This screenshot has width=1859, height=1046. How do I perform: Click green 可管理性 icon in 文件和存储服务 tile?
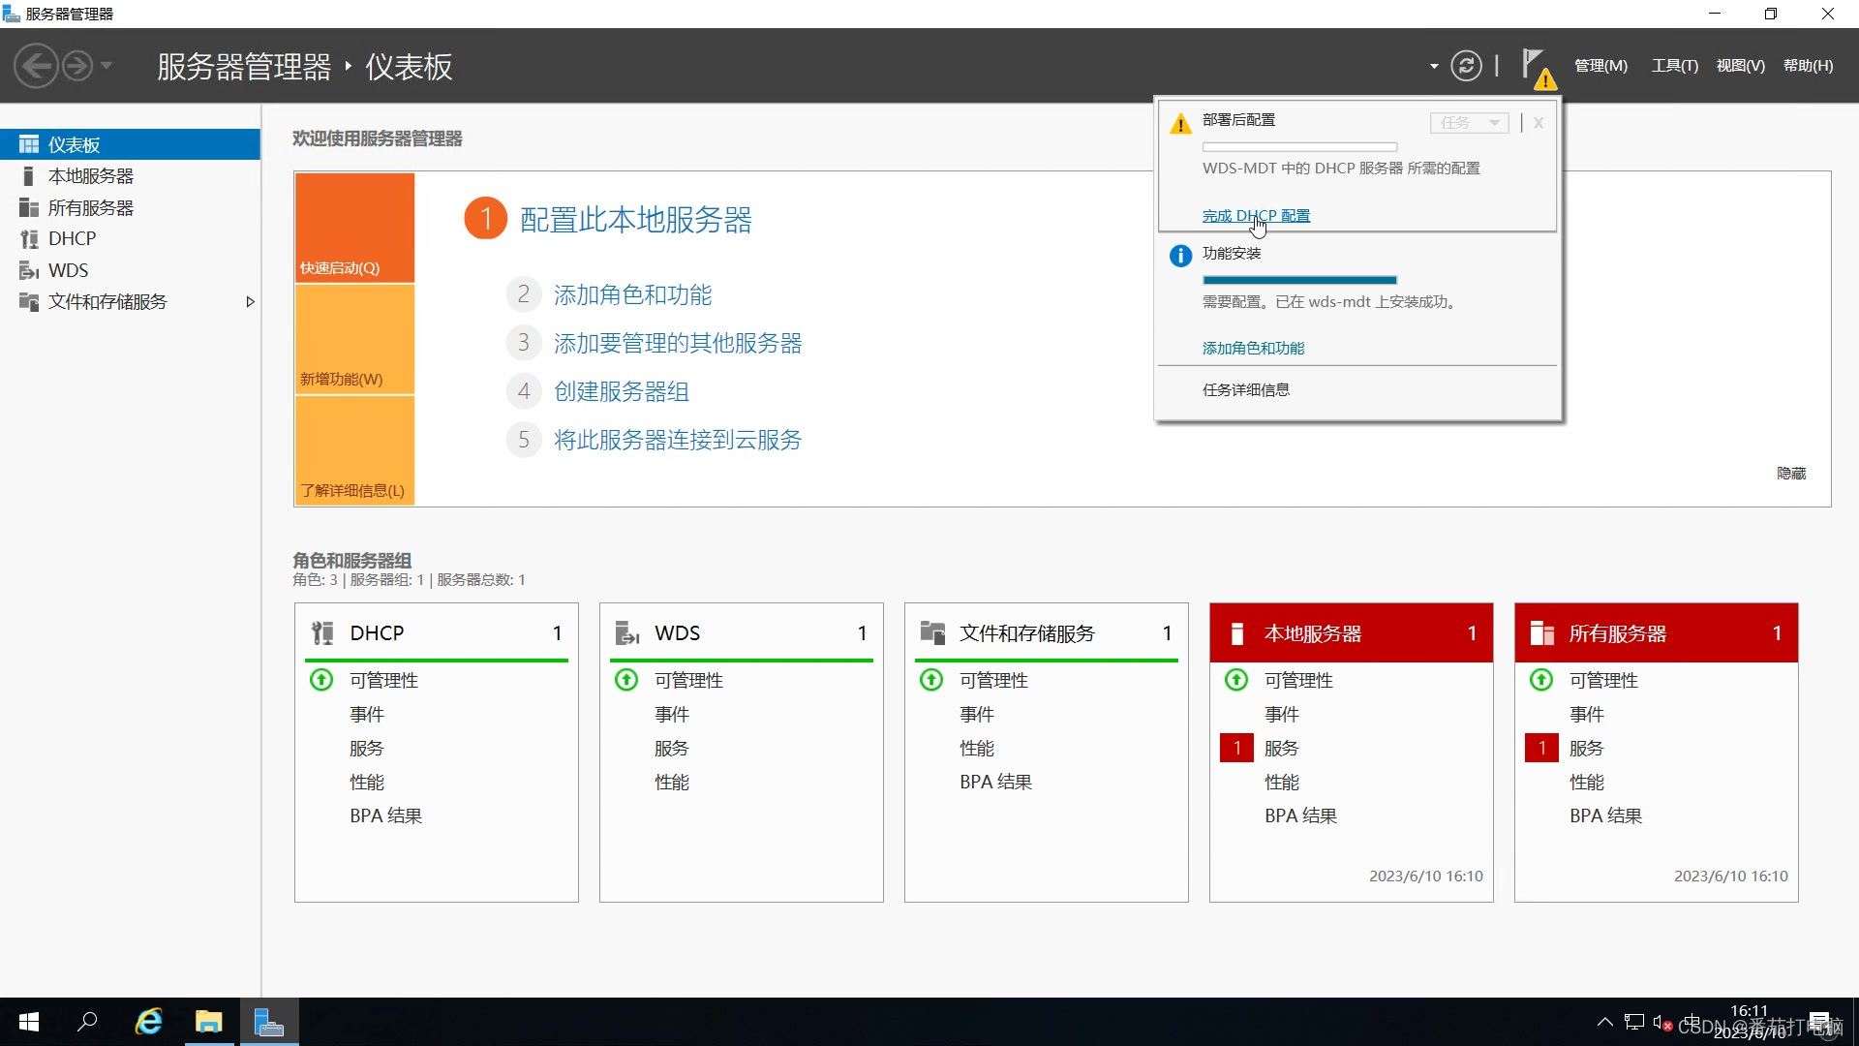[931, 680]
